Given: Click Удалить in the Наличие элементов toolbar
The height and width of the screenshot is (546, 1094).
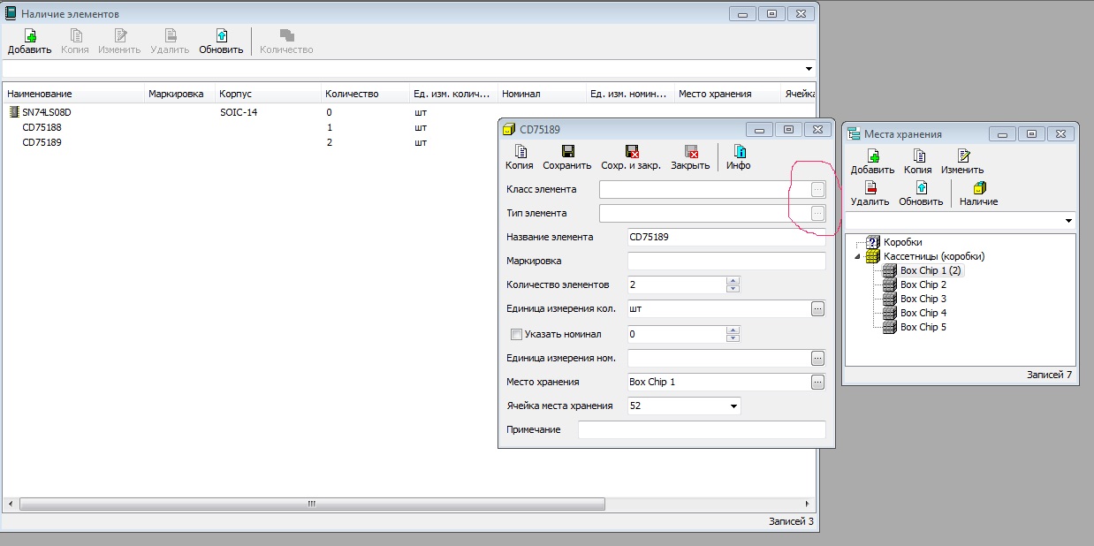Looking at the screenshot, I should pyautogui.click(x=170, y=42).
